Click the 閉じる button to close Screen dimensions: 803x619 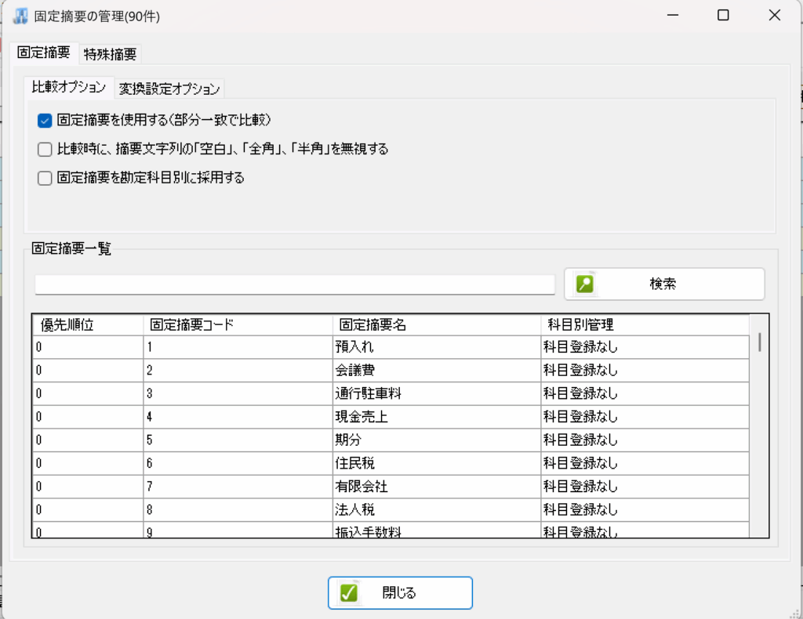click(x=400, y=593)
